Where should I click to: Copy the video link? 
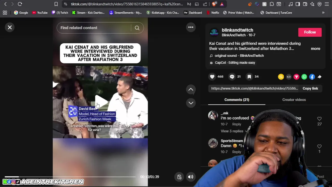coord(310,88)
